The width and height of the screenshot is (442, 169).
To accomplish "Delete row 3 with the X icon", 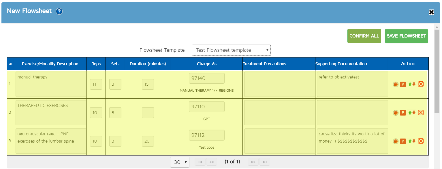I will pos(421,141).
